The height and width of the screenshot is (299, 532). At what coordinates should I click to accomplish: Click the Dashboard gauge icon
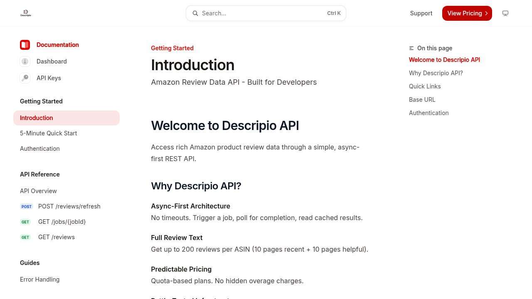click(x=25, y=61)
